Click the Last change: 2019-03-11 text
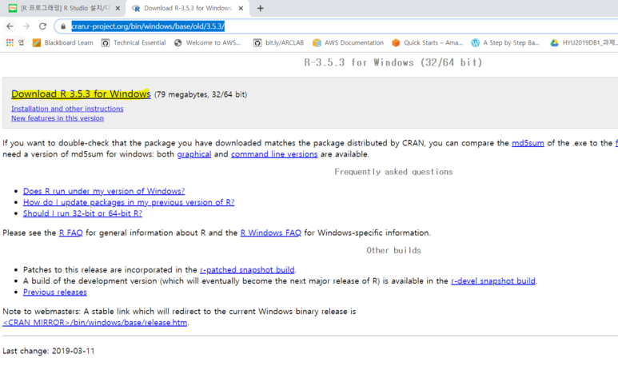618x366 pixels. click(x=49, y=351)
